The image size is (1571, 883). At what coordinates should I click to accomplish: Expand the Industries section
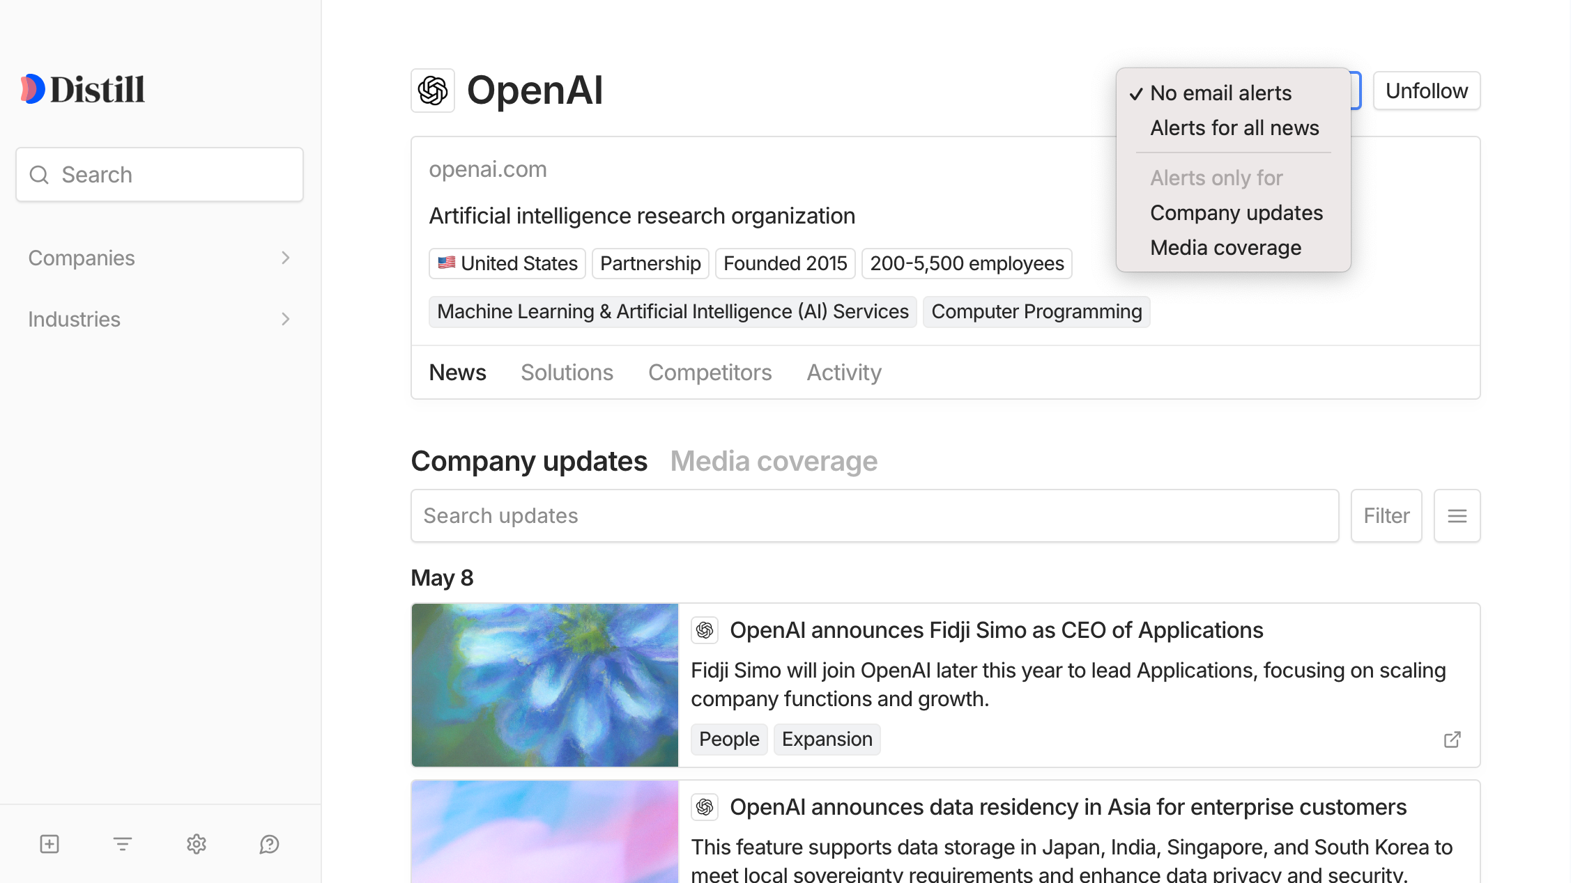(160, 319)
